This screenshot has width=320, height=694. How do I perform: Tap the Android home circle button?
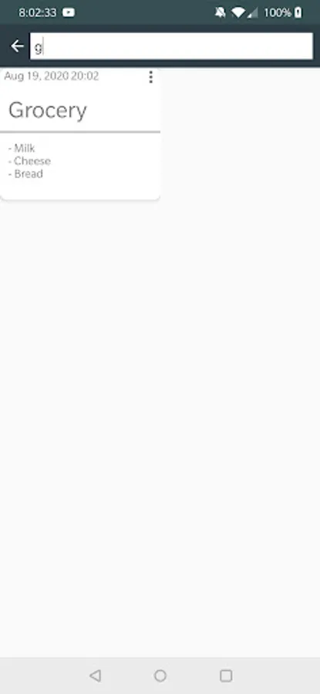(x=160, y=675)
